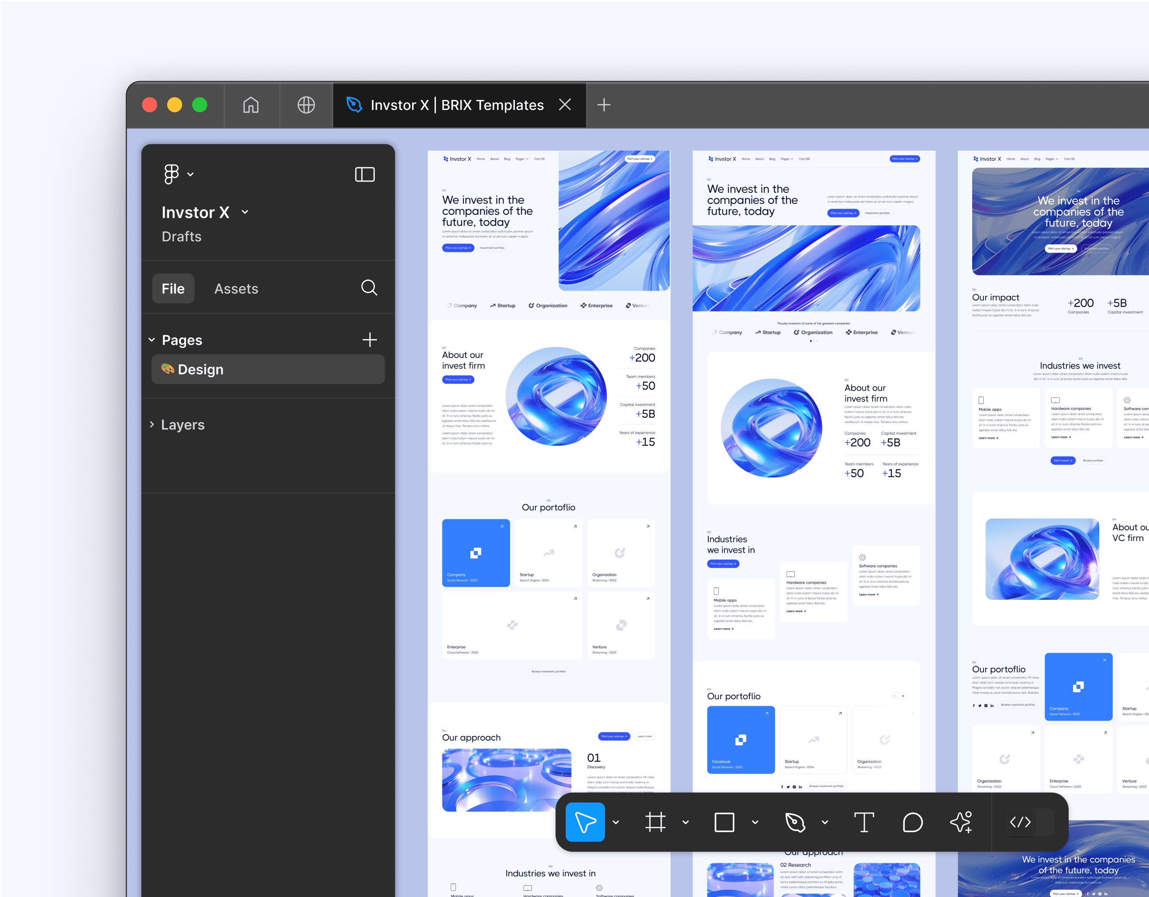
Task: Click the Search assets magnifier icon
Action: tap(369, 288)
